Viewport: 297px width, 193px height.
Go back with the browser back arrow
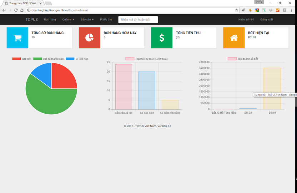point(4,10)
